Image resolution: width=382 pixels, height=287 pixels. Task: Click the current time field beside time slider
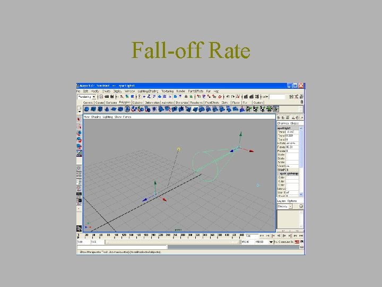coord(251,236)
